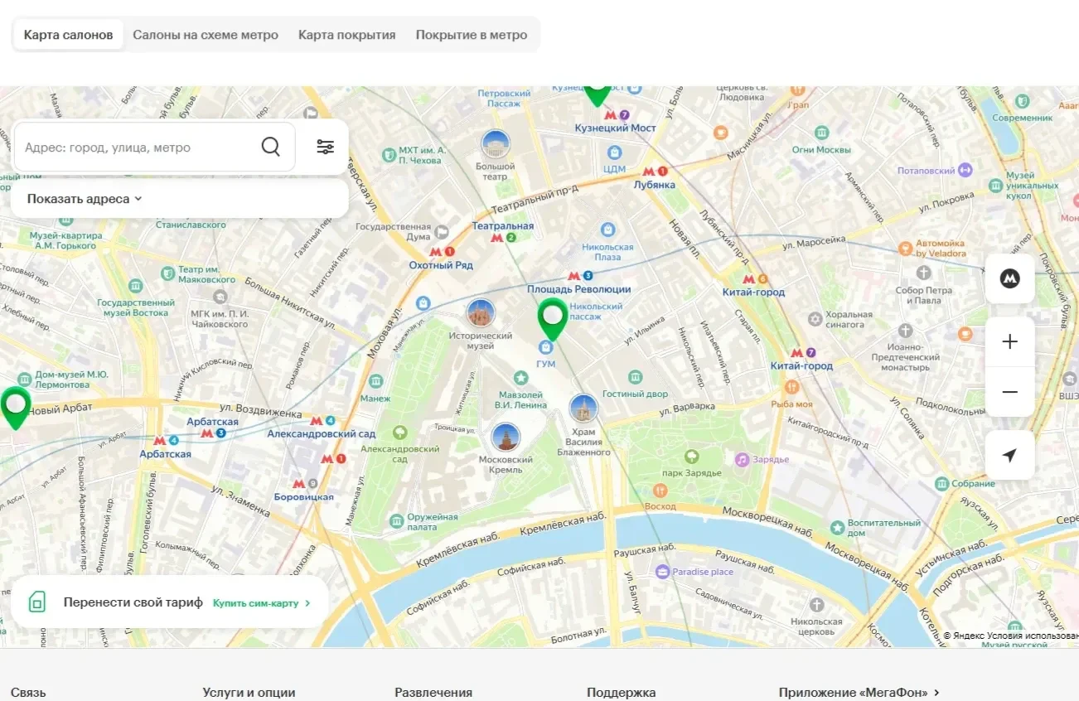Screen dimensions: 1079x701
Task: Click the ЦДМ shopping icon
Action: pyautogui.click(x=614, y=152)
